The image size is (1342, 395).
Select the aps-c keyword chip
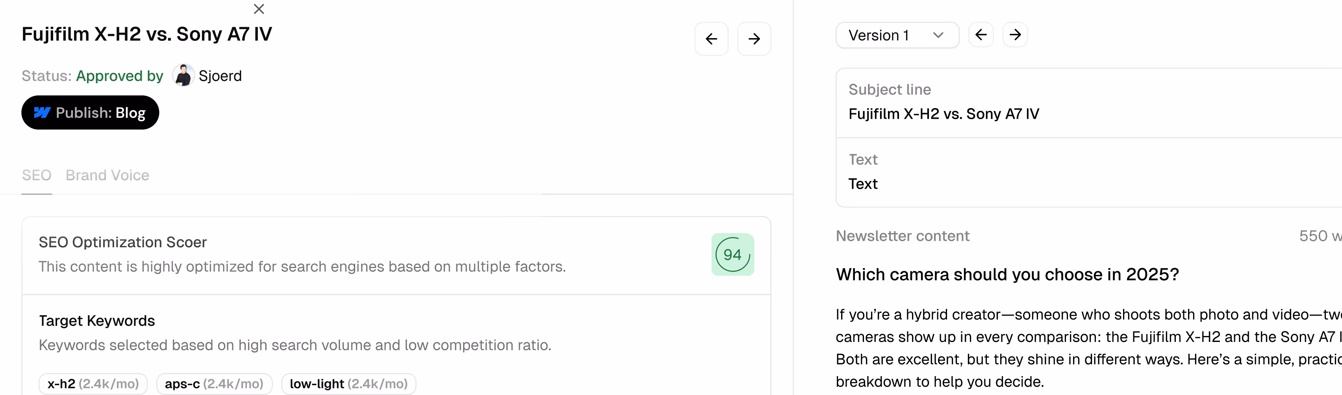tap(214, 384)
